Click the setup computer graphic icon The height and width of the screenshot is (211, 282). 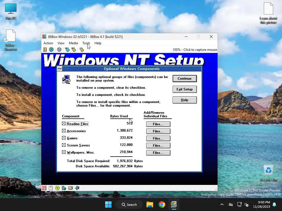[66, 79]
